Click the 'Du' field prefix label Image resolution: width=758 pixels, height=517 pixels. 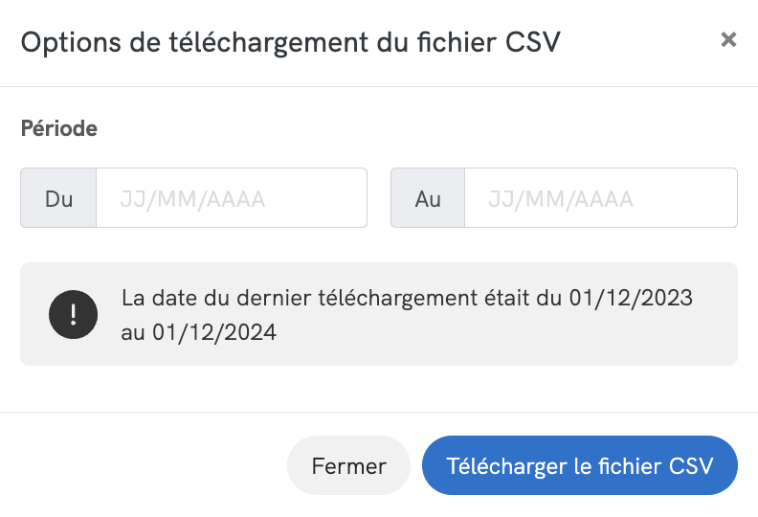[x=58, y=198]
